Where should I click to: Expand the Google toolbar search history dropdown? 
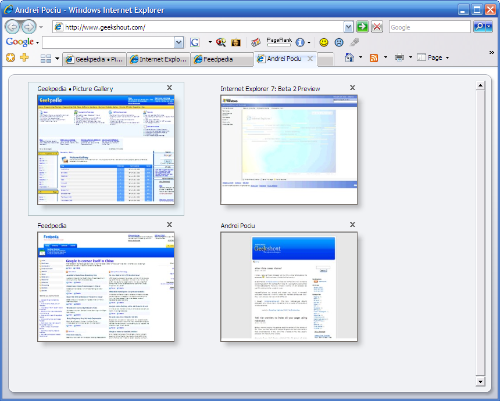pos(179,42)
